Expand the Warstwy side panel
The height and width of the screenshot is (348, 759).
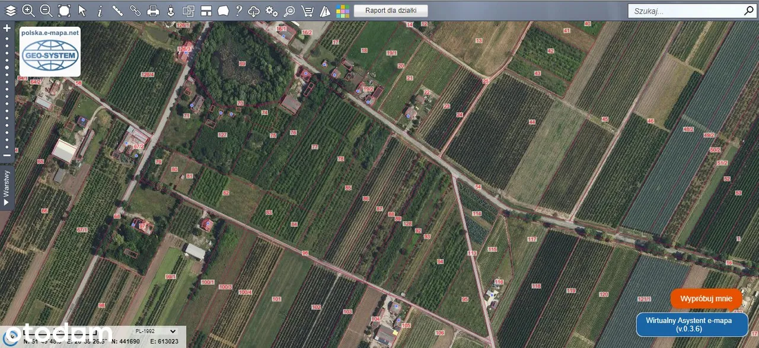pyautogui.click(x=7, y=188)
